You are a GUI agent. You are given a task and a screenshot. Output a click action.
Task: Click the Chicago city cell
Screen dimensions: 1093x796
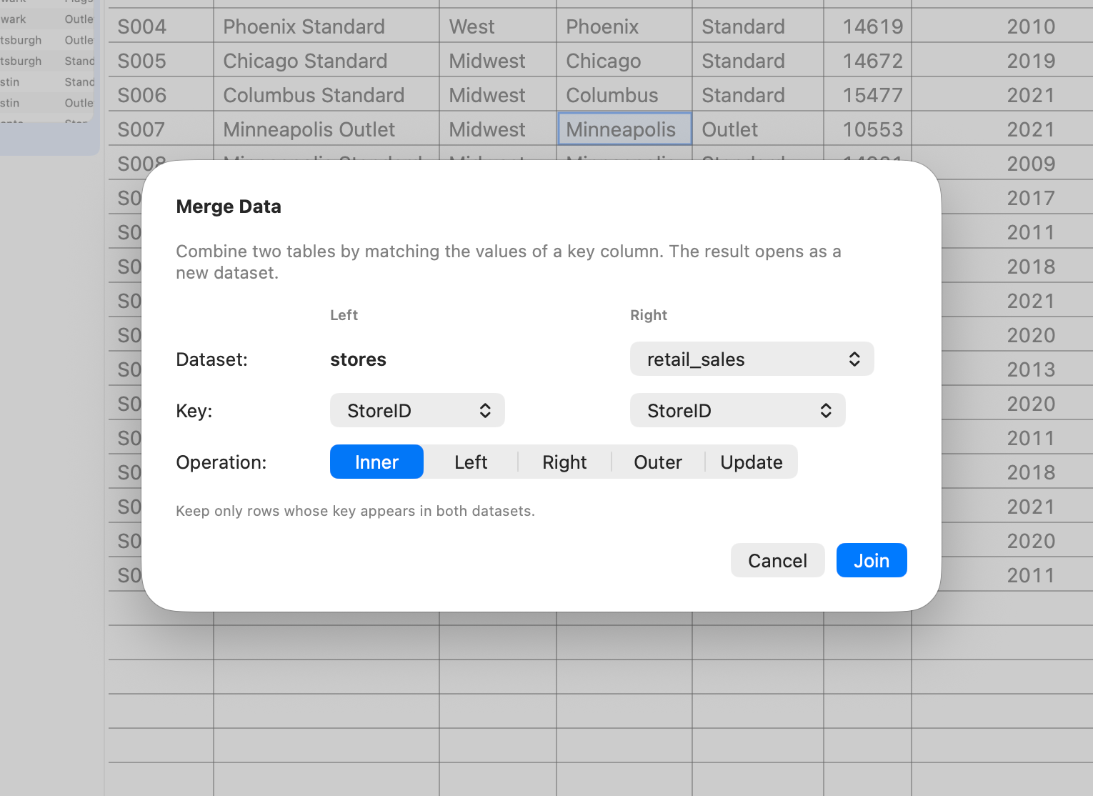click(624, 61)
